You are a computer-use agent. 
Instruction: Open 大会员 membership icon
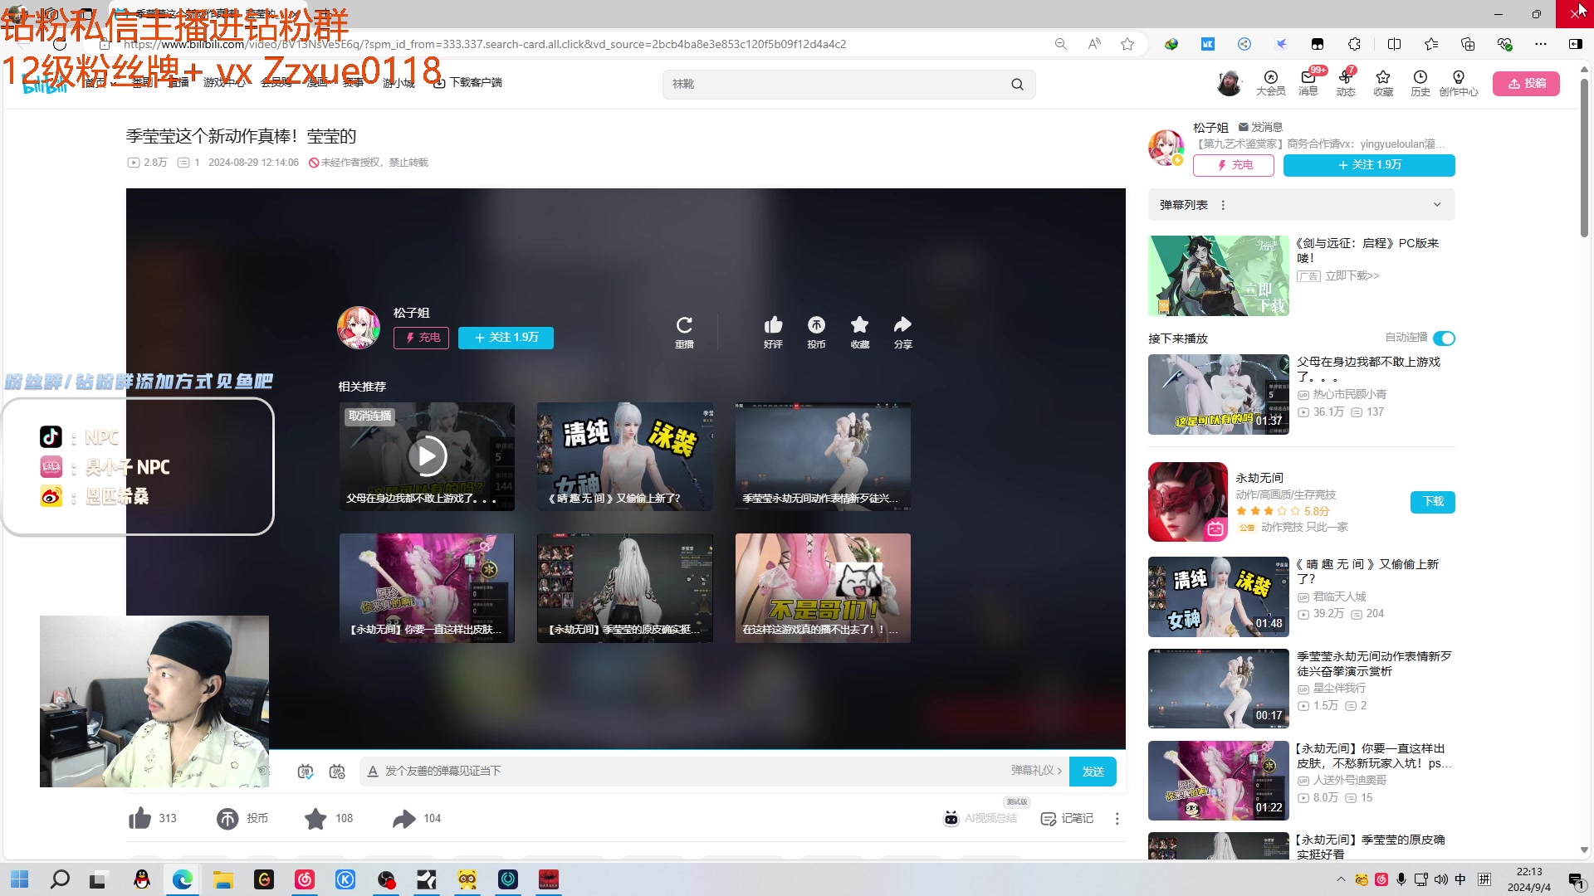pyautogui.click(x=1270, y=83)
